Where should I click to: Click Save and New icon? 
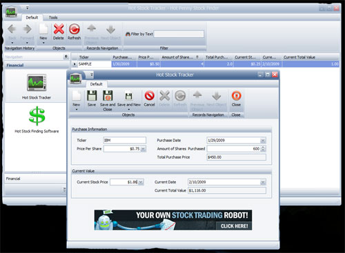(129, 96)
